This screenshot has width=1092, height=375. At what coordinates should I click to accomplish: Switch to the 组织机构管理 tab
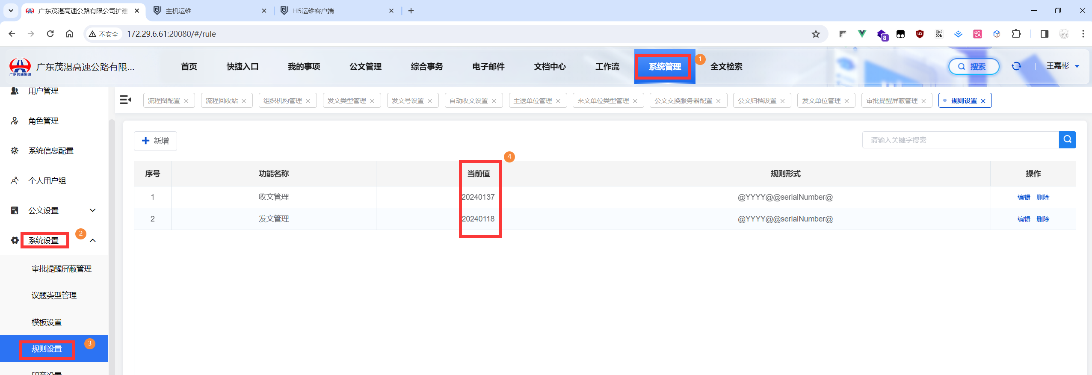pyautogui.click(x=283, y=100)
